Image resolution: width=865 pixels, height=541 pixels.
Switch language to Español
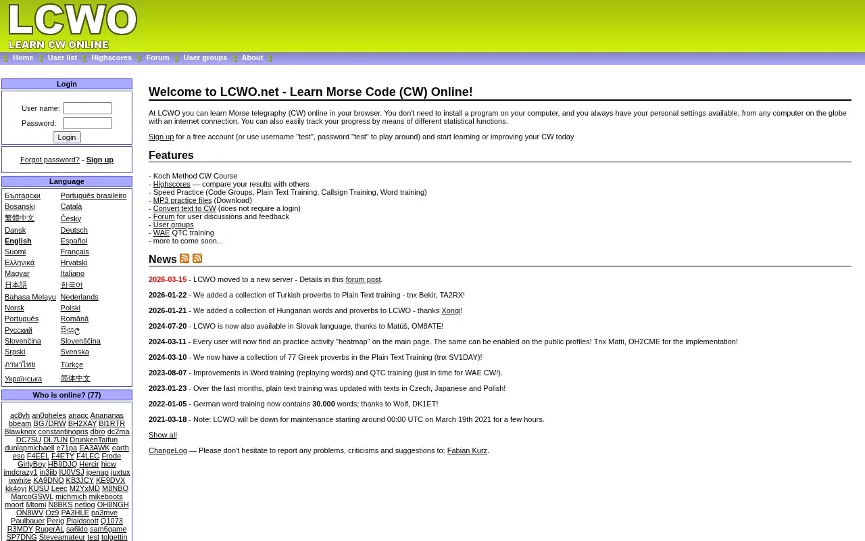[74, 241]
